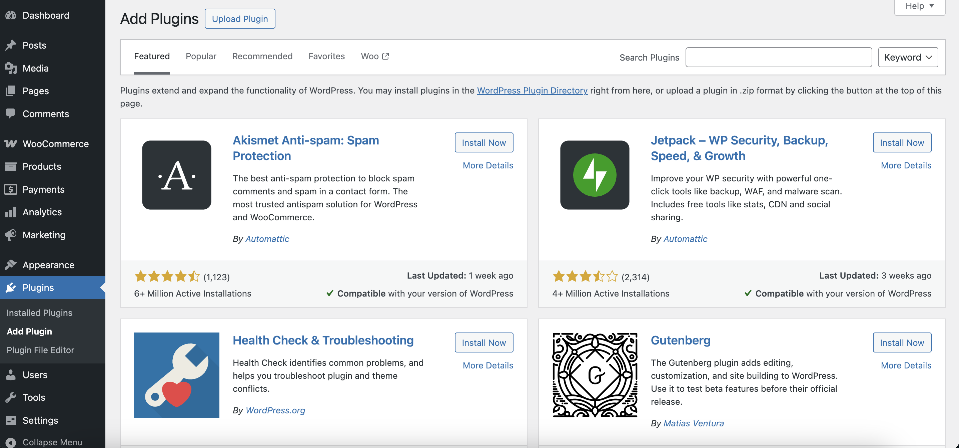Click the Appearance paintbrush icon
Screen dimensions: 959x448
(11, 265)
